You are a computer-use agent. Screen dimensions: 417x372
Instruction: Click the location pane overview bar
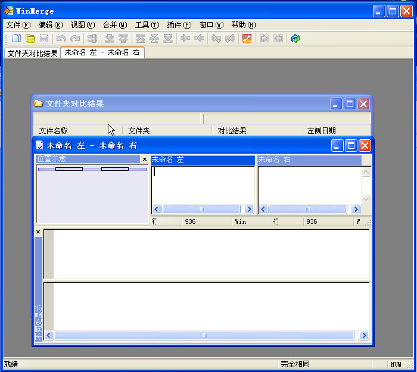click(92, 169)
